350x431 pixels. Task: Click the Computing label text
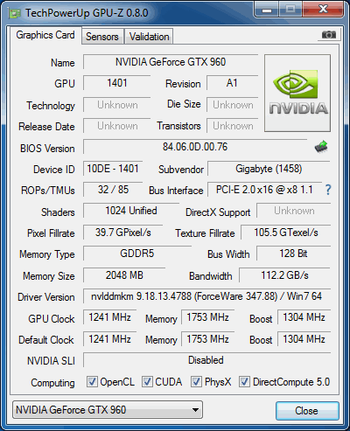[x=52, y=383]
